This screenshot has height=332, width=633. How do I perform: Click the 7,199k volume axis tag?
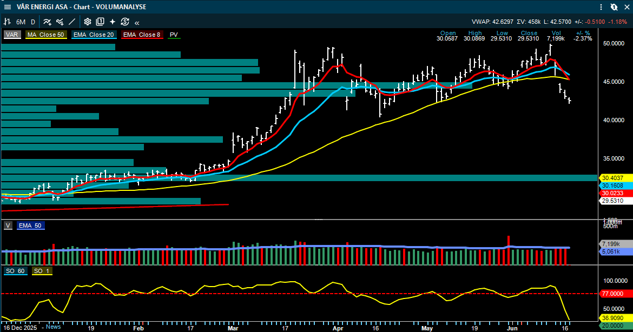615,244
